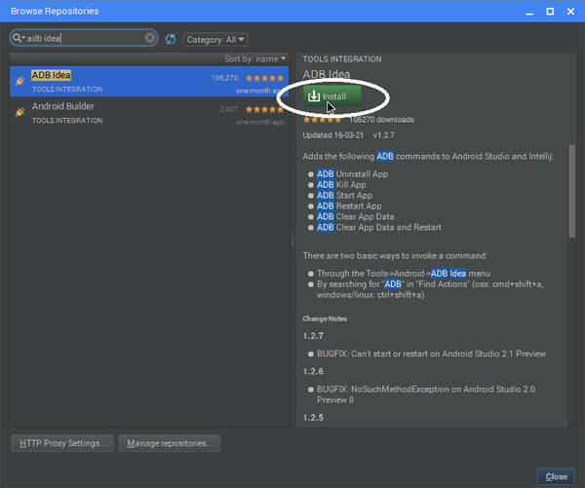This screenshot has height=488, width=585.
Task: Install the ADB Idea plugin
Action: (332, 96)
